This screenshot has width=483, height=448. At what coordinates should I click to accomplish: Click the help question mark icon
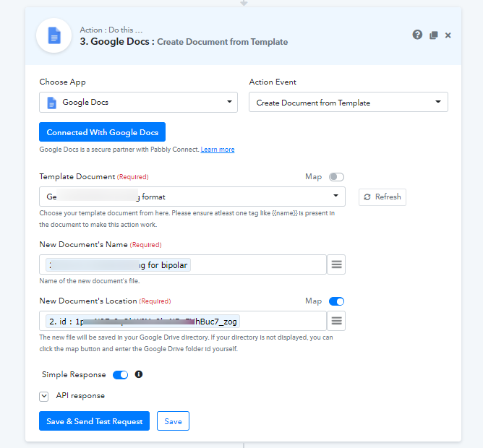[x=417, y=35]
